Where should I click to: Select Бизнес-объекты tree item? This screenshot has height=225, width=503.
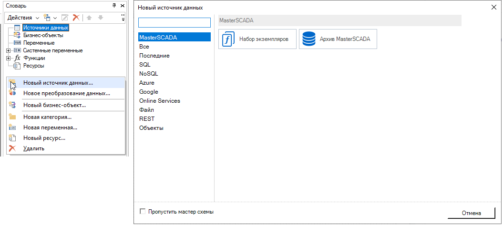43,35
